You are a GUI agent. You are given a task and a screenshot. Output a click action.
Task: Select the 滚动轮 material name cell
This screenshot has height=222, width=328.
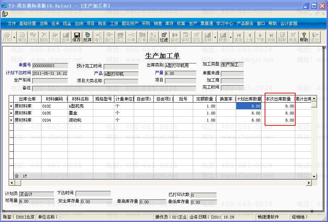[x=80, y=120]
